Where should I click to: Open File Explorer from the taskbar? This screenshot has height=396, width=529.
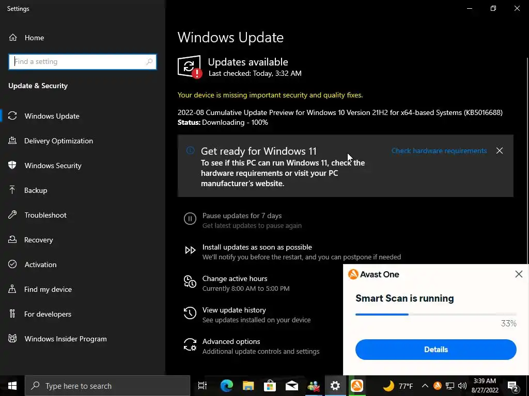[x=248, y=386]
